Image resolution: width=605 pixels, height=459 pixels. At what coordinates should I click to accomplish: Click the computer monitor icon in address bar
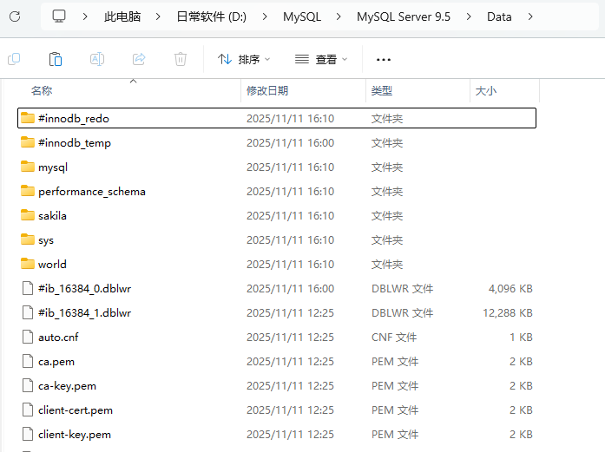(59, 16)
